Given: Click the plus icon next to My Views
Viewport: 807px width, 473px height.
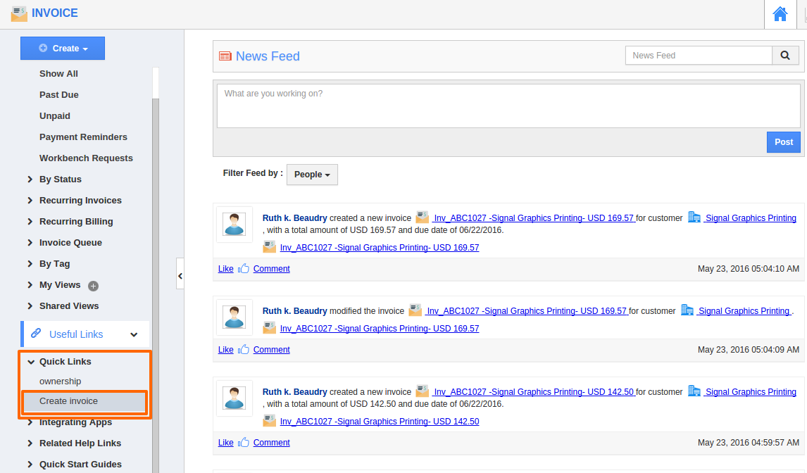Looking at the screenshot, I should coord(93,286).
